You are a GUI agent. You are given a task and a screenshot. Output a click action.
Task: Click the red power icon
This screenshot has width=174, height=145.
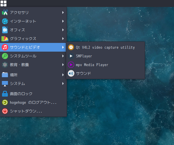[5, 111]
